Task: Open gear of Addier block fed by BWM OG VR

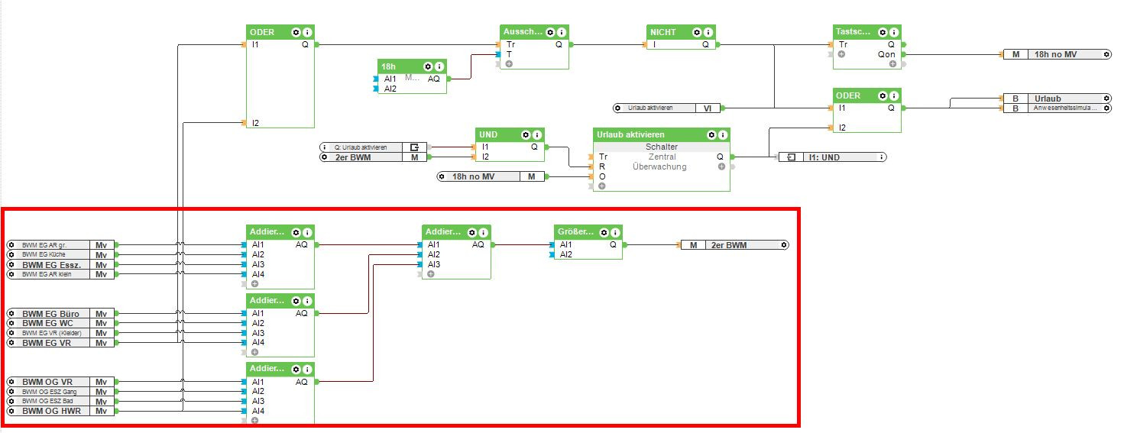Action: pyautogui.click(x=296, y=370)
